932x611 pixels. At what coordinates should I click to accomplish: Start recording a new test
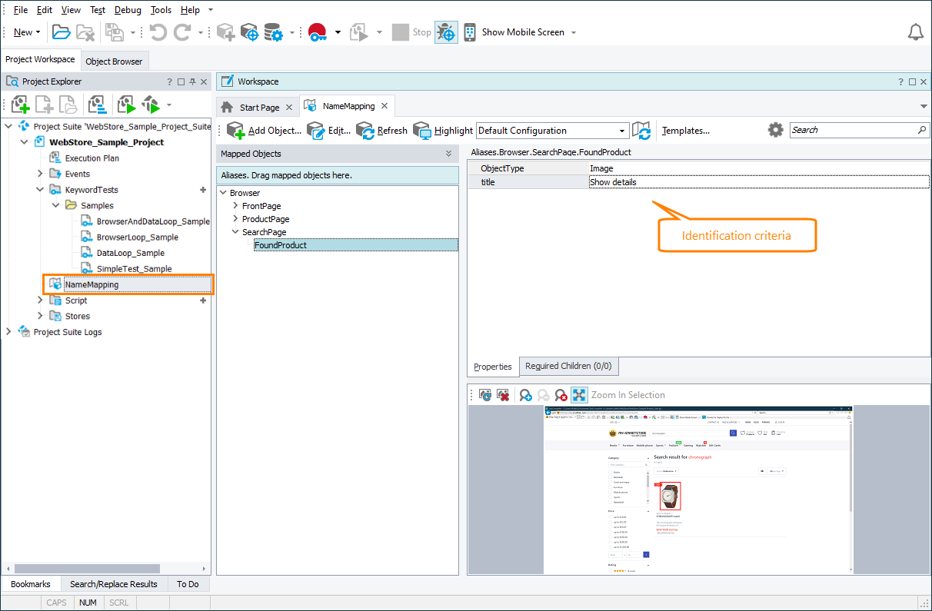click(315, 32)
